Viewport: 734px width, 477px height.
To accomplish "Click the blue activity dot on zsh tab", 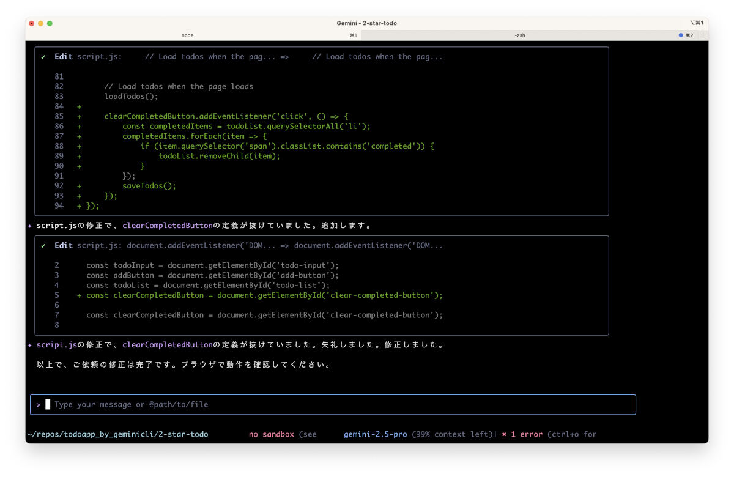I will pos(681,35).
